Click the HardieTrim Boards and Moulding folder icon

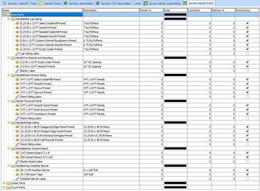click(x=13, y=58)
